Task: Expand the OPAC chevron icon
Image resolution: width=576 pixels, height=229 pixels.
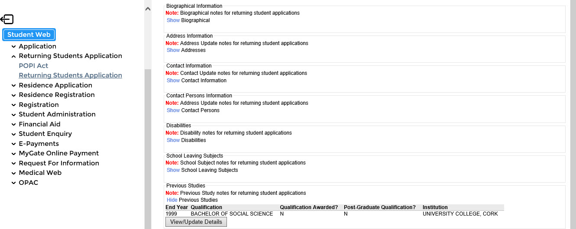Action: 14,183
